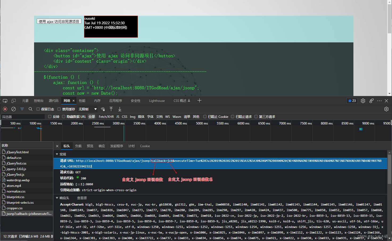Switch to the 控制台 panel tab

tap(39, 101)
